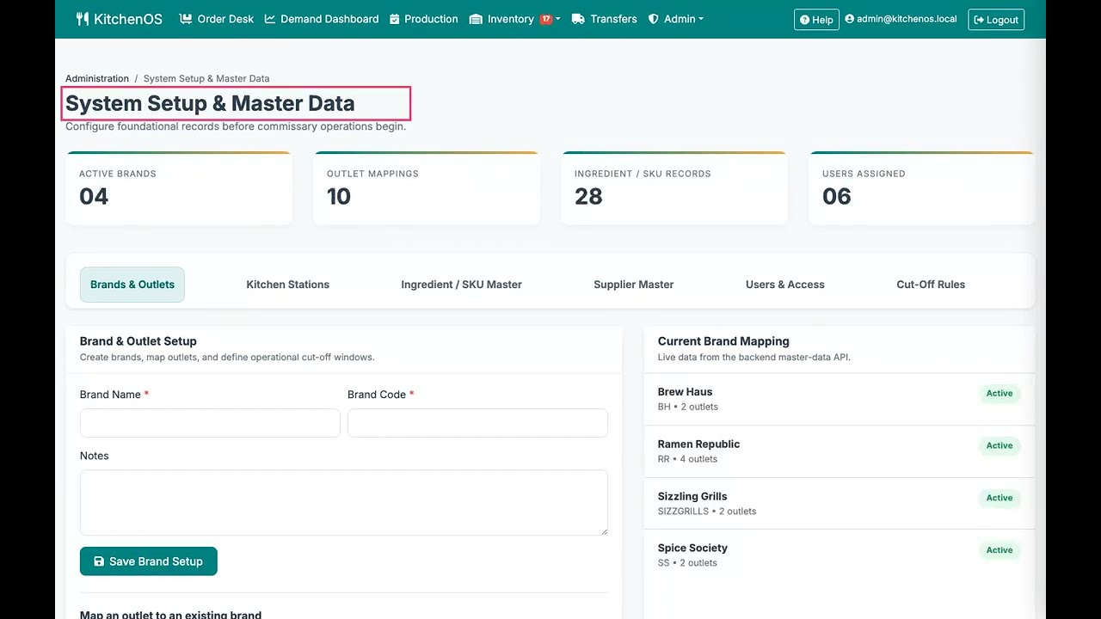Open the Transfers page
1101x619 pixels.
[x=605, y=19]
